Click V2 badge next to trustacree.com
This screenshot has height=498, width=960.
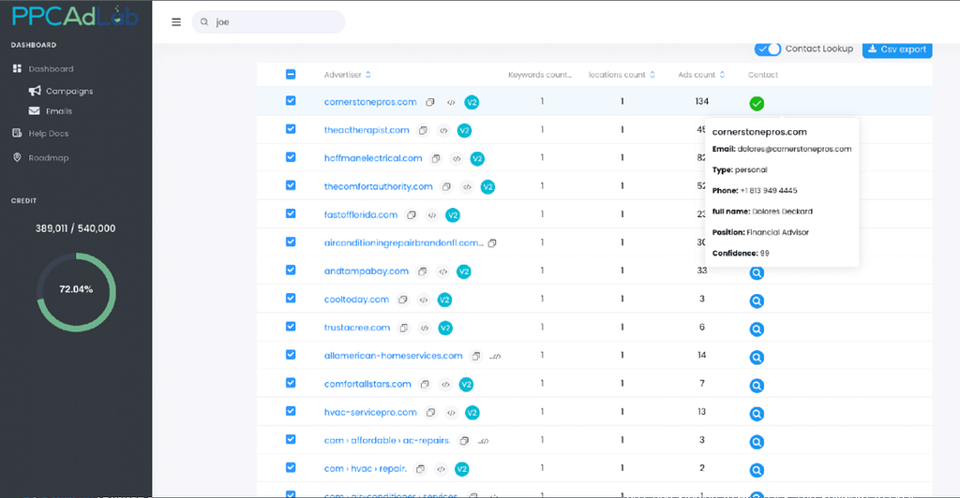pyautogui.click(x=446, y=328)
